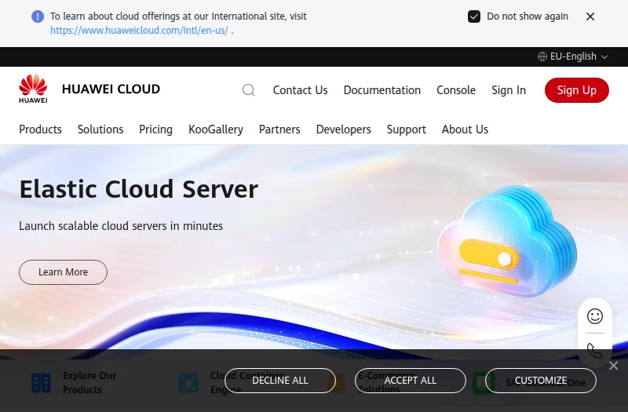
Task: Click ACCEPT ALL cookies button
Action: 410,381
